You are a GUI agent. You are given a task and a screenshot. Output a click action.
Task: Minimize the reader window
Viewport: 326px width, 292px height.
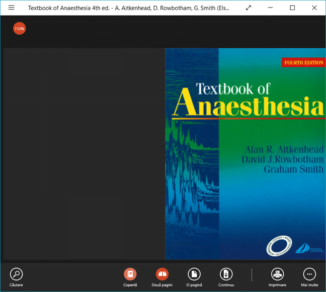pos(270,8)
